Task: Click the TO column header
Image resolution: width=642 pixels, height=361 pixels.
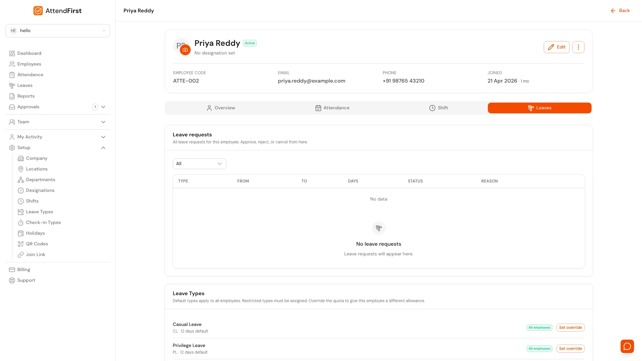Action: [x=304, y=181]
